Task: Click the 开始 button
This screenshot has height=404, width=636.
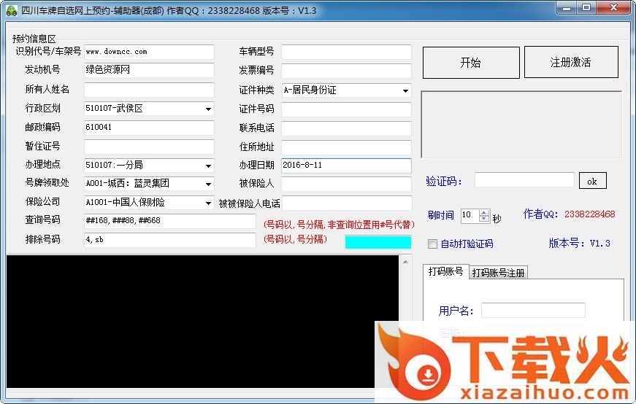Action: point(471,63)
